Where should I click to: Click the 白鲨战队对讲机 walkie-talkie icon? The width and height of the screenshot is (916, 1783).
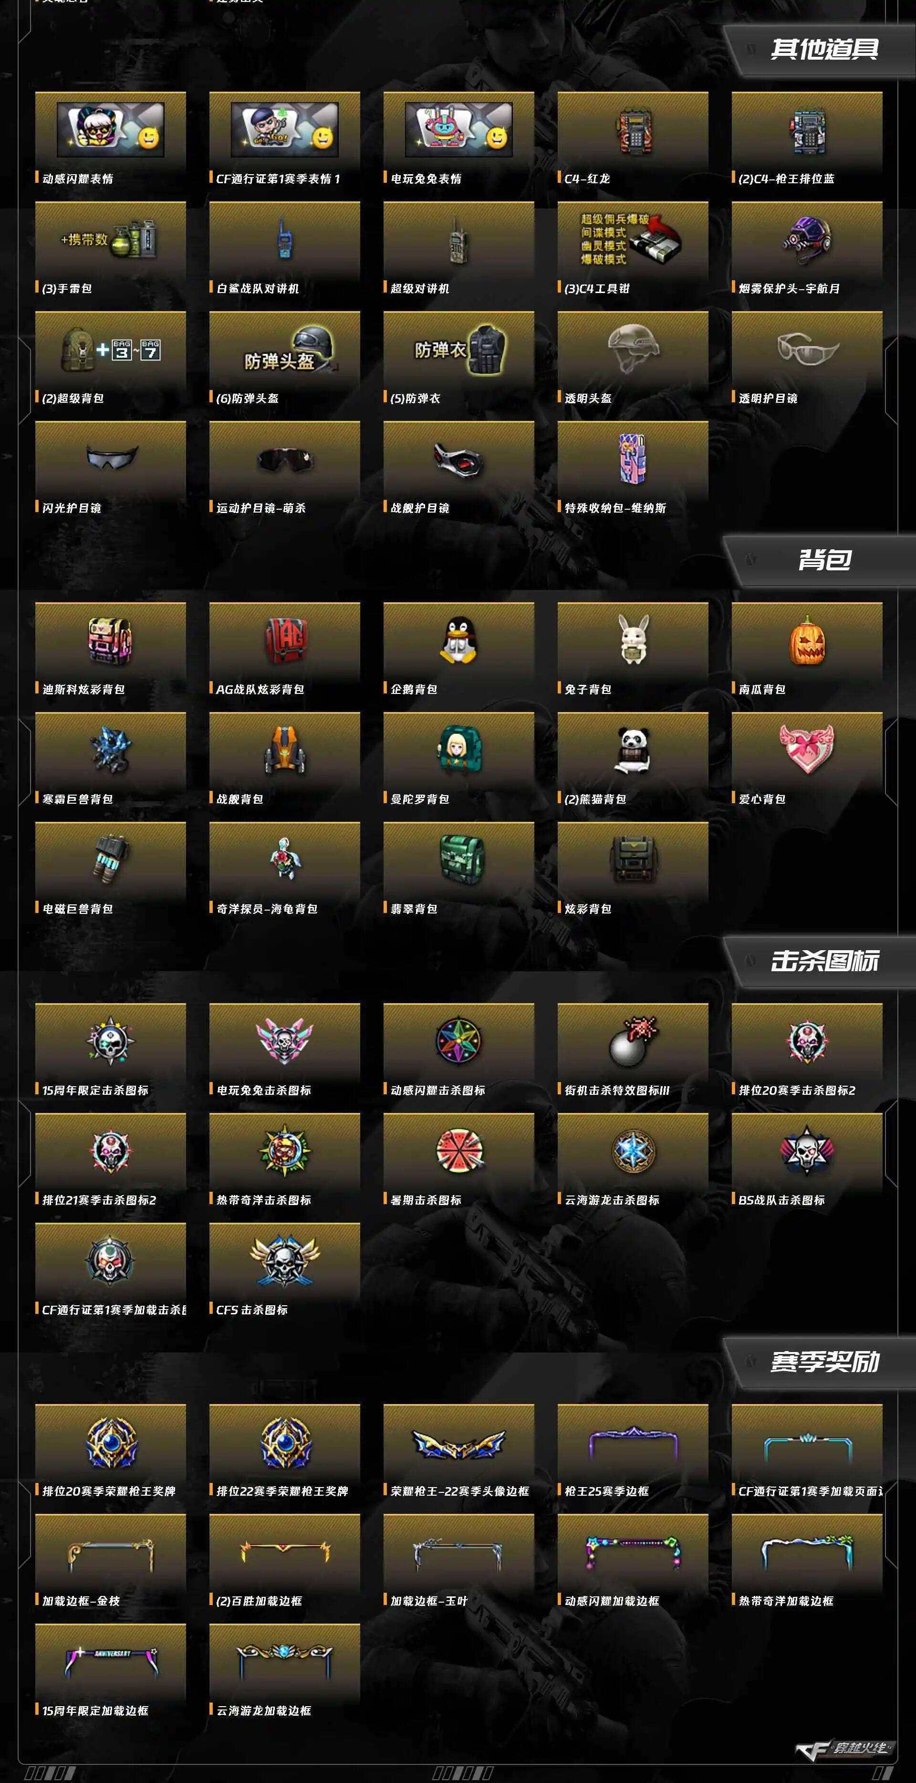(284, 239)
